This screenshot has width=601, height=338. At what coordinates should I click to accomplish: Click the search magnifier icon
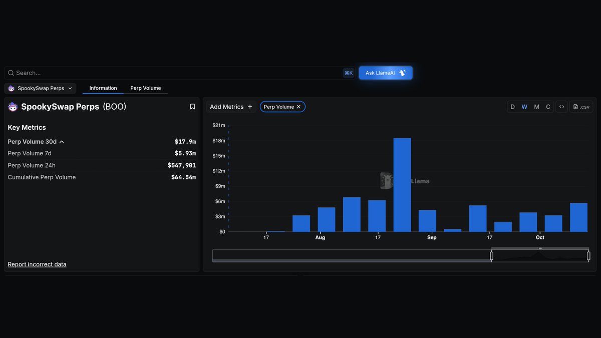(11, 73)
